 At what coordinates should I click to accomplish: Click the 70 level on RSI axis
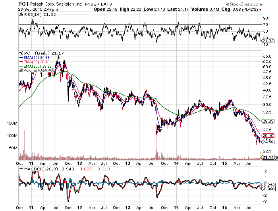[x=266, y=25]
